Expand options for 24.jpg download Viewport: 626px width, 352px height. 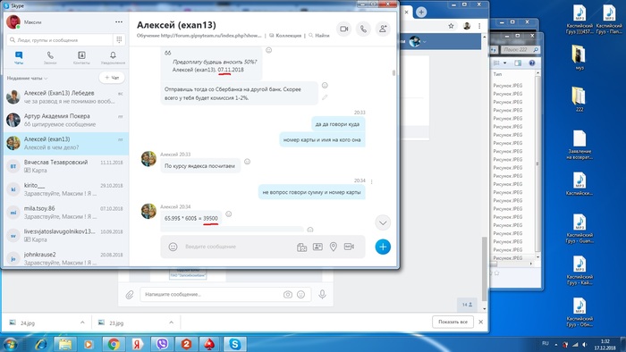point(82,323)
